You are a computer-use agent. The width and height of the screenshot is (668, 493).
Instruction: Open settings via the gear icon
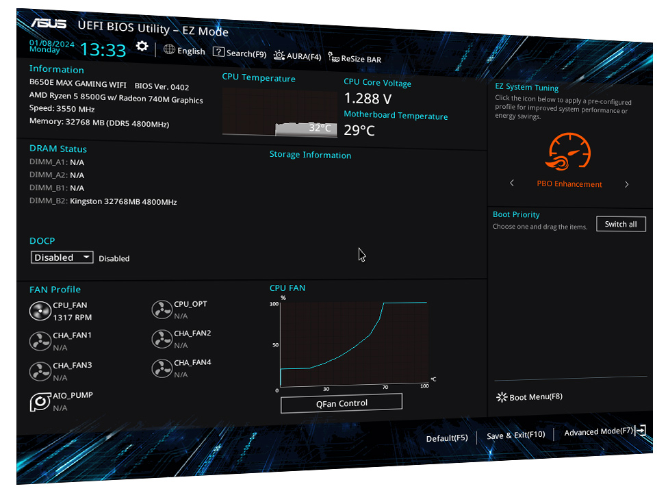[142, 47]
